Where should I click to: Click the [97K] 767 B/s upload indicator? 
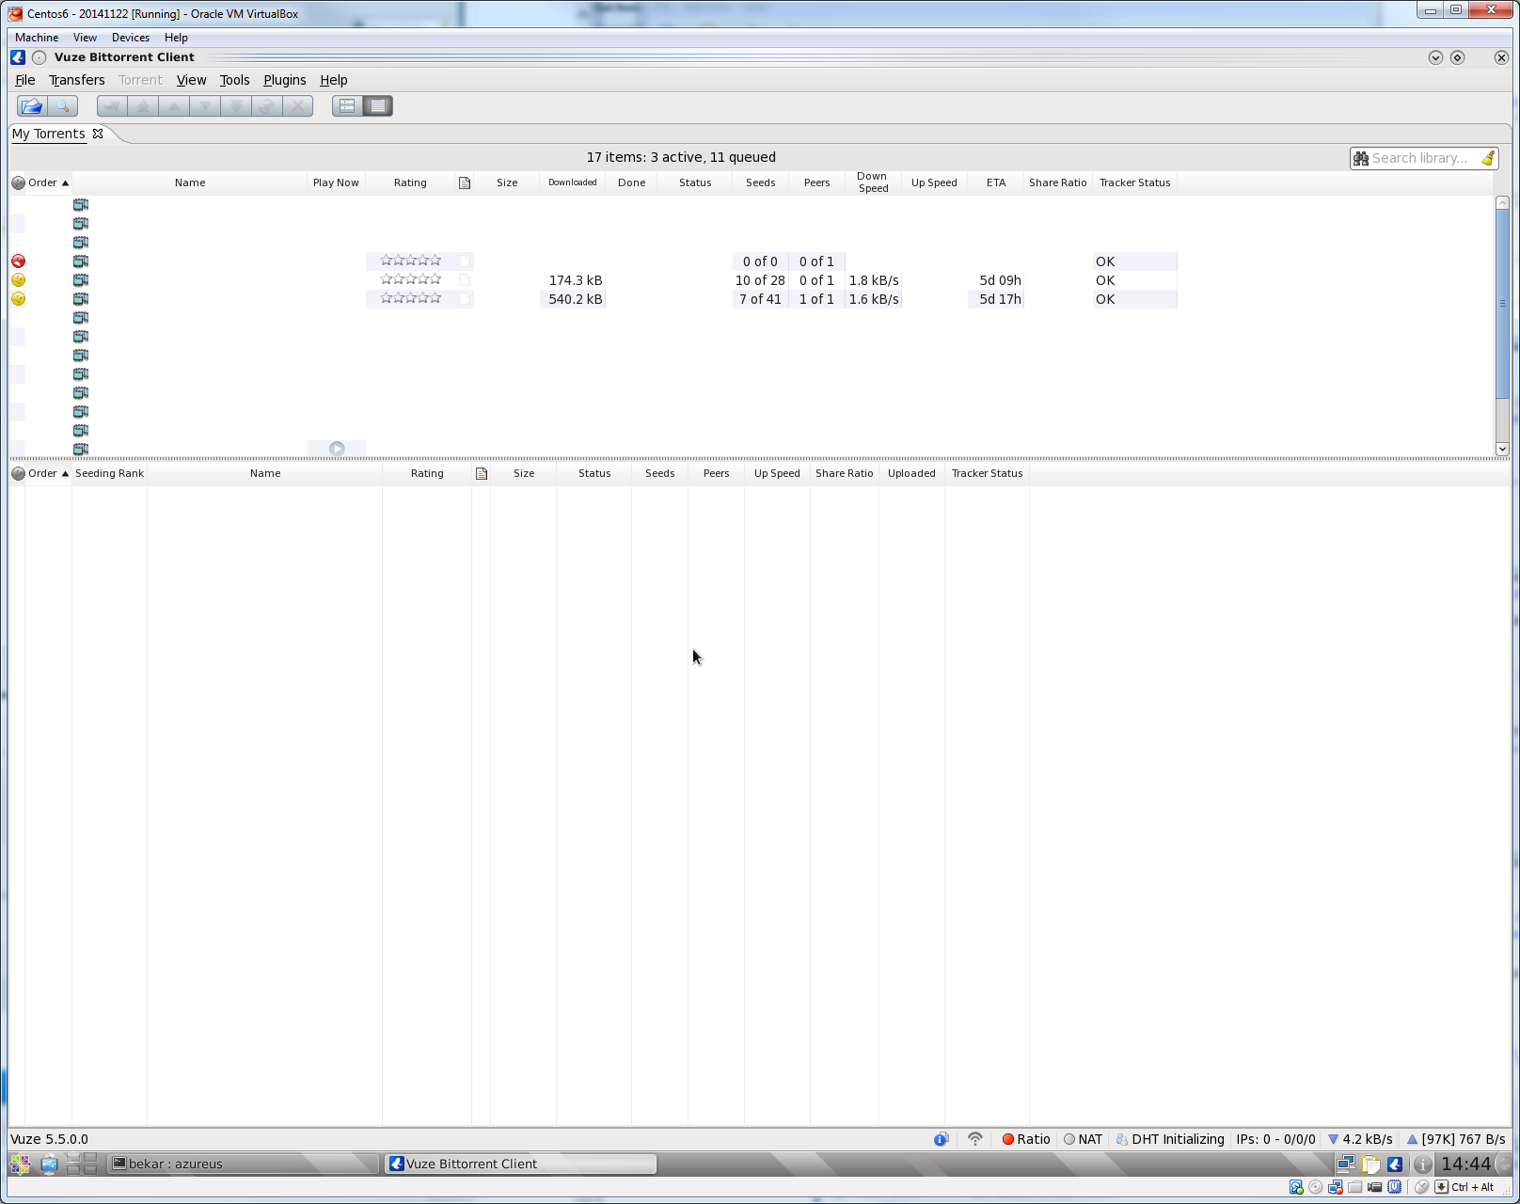point(1456,1139)
